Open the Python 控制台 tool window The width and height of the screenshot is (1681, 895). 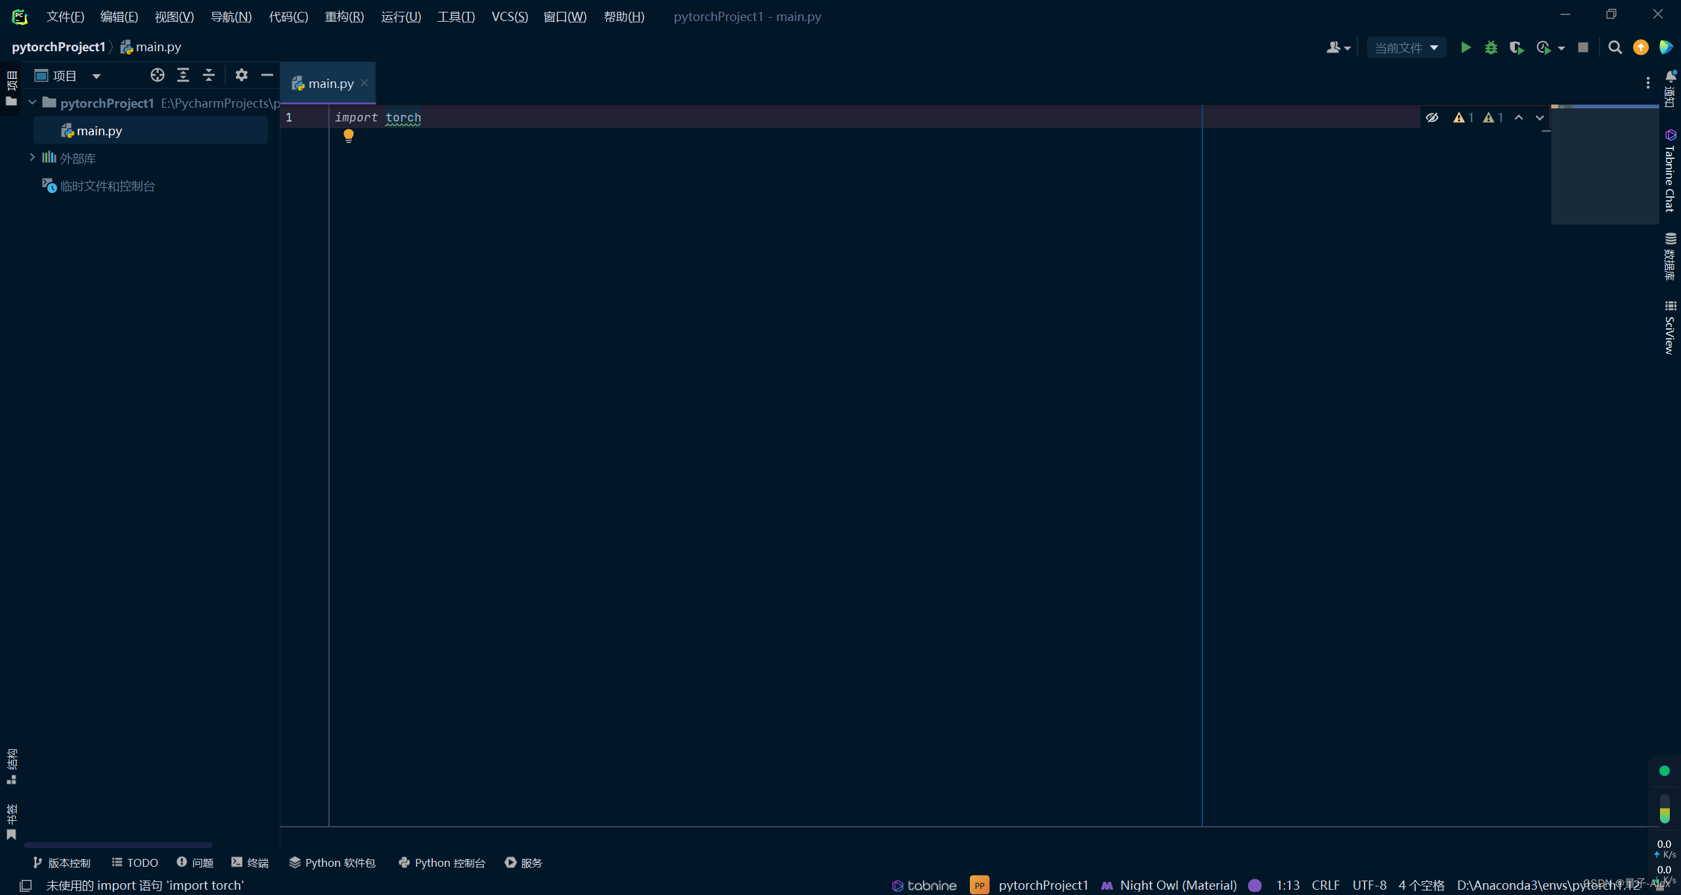point(448,862)
